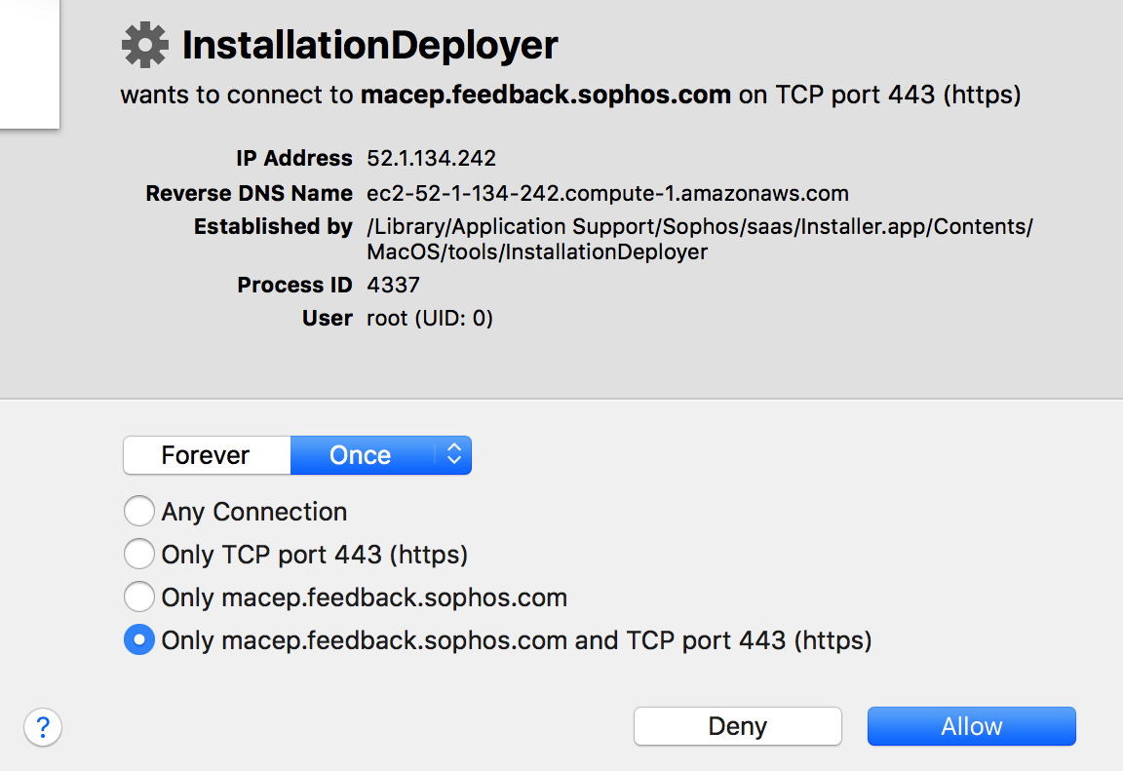This screenshot has height=771, width=1123.
Task: Choose Only macep.feedback.sophos.com radio option
Action: pos(139,598)
